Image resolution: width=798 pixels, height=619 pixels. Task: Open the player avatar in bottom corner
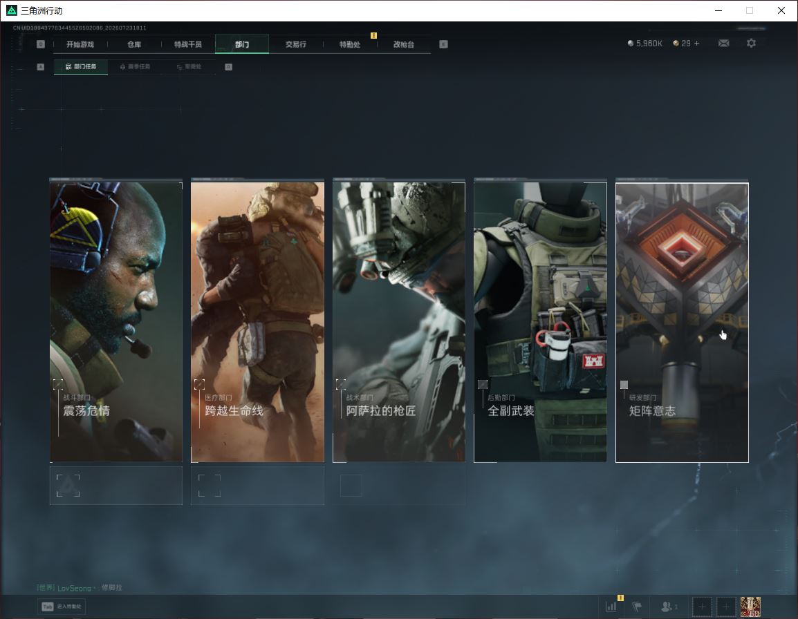click(751, 607)
